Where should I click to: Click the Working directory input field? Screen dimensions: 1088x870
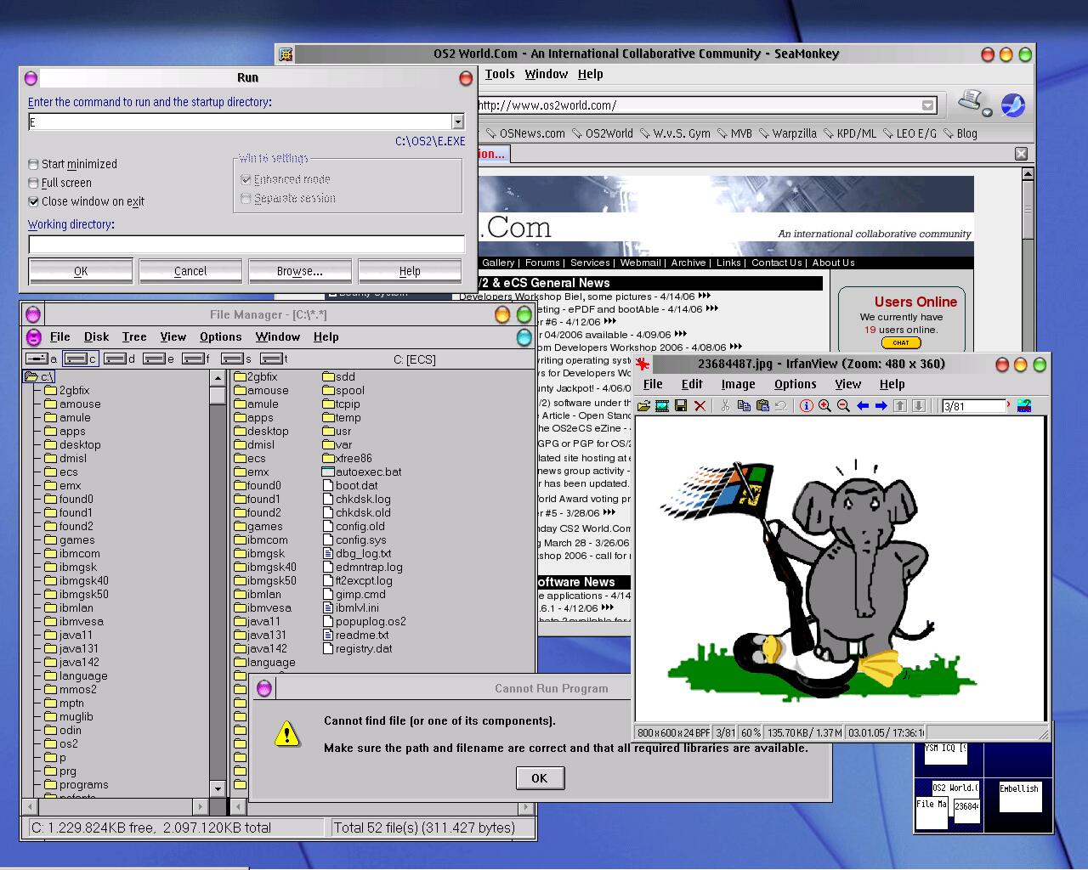click(x=246, y=244)
